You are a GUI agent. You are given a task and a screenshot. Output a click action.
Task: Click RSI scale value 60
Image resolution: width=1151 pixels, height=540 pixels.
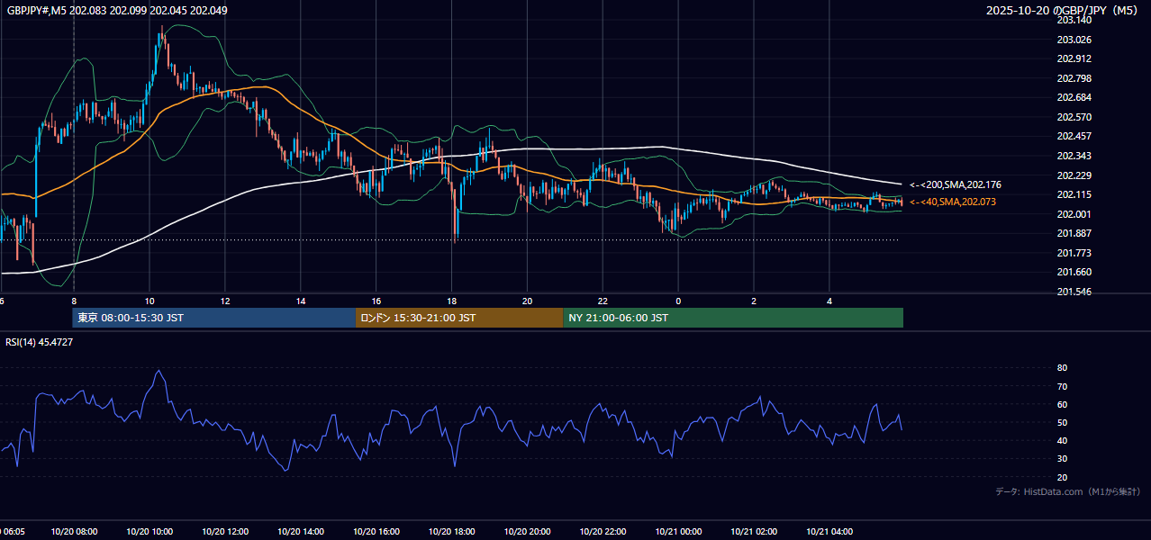tap(1062, 404)
